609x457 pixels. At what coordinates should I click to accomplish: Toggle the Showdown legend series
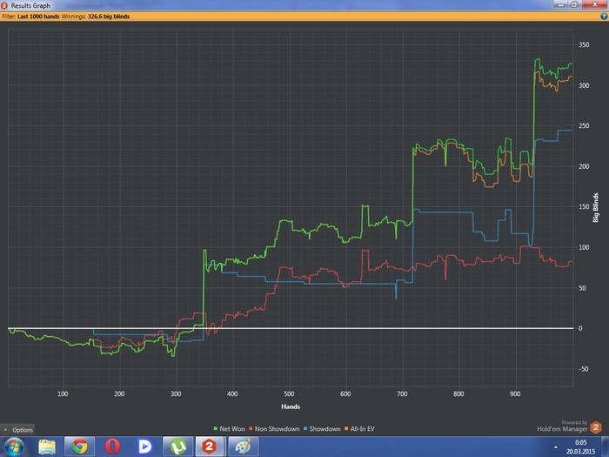pos(322,428)
